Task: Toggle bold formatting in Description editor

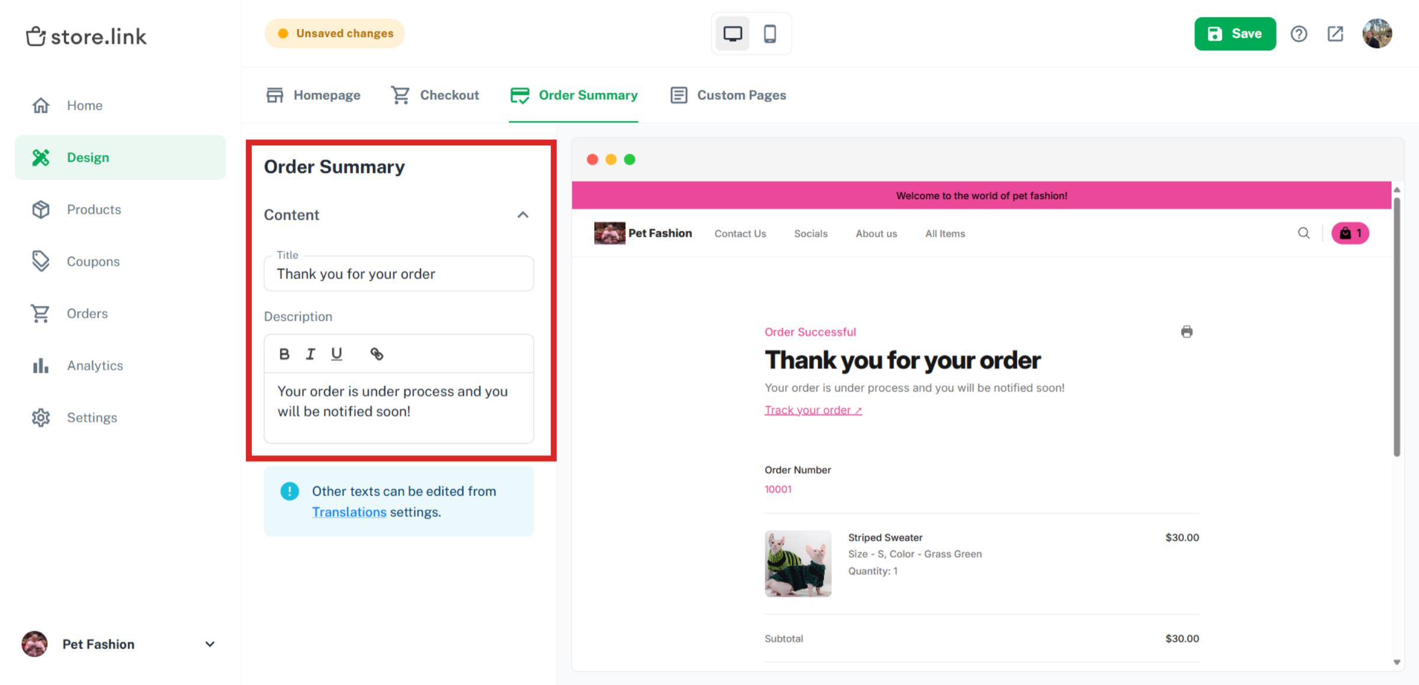Action: click(x=284, y=353)
